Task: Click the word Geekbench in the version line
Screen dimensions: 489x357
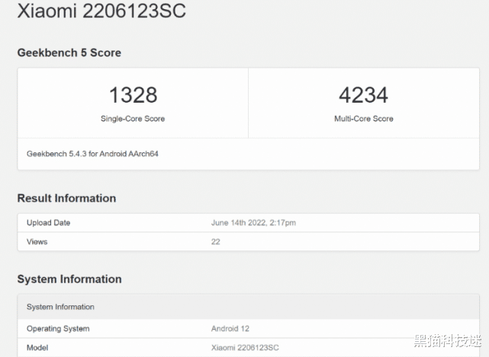Action: [47, 154]
